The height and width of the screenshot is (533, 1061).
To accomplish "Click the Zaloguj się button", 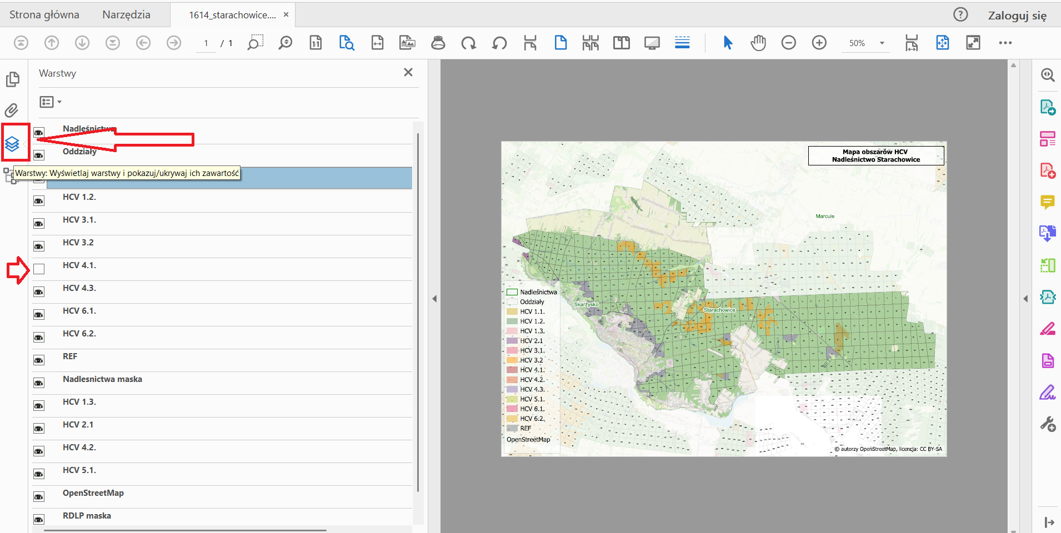I will tap(1017, 16).
